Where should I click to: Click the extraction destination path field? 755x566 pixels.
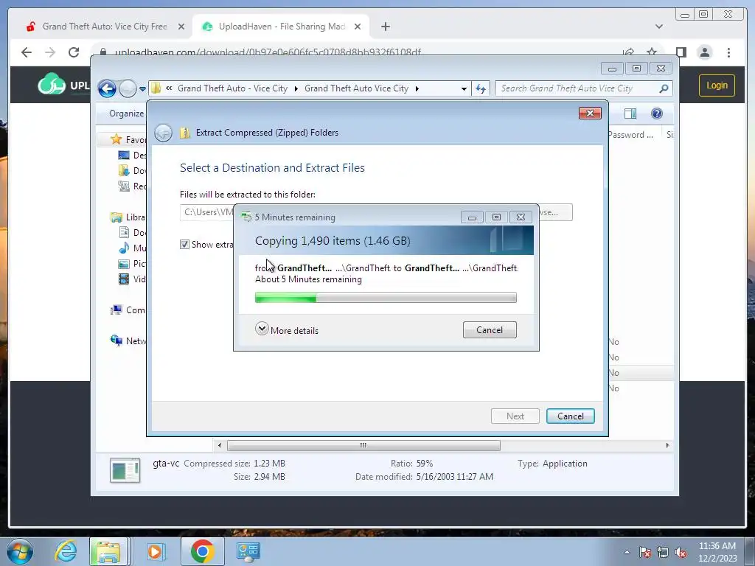click(207, 212)
